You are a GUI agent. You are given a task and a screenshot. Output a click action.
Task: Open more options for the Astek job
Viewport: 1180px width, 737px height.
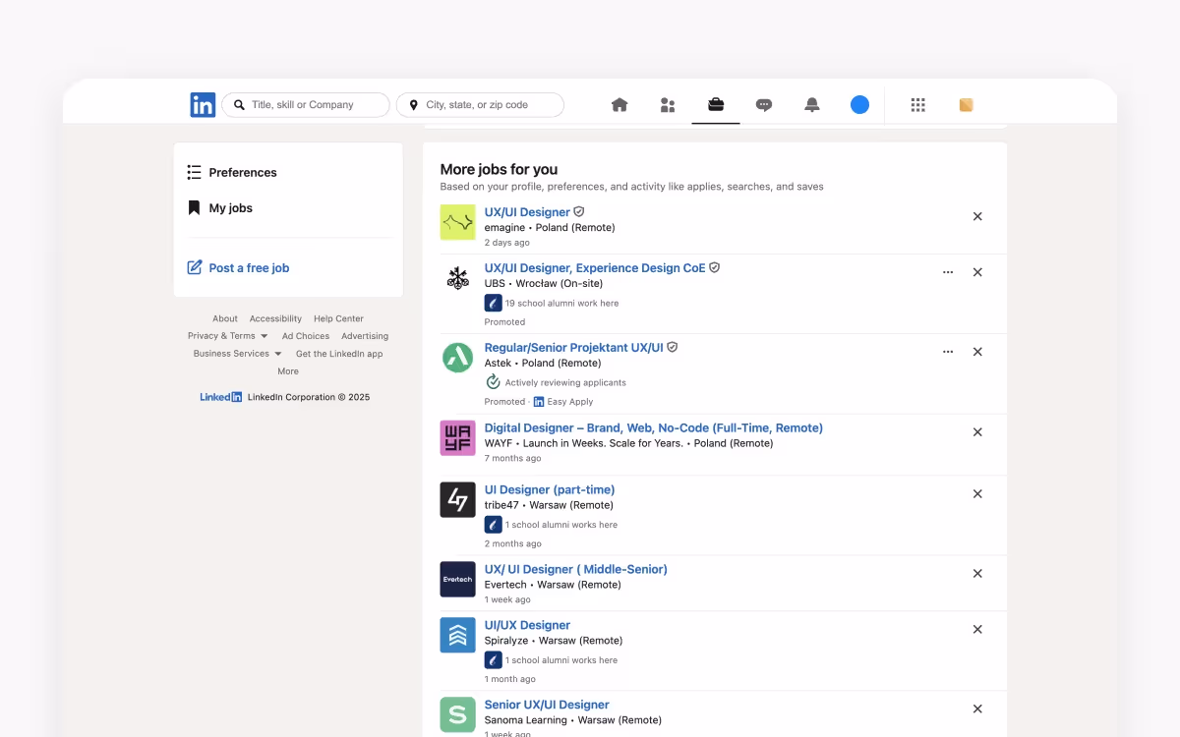tap(948, 352)
